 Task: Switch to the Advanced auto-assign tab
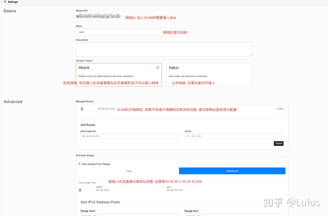click(232, 171)
